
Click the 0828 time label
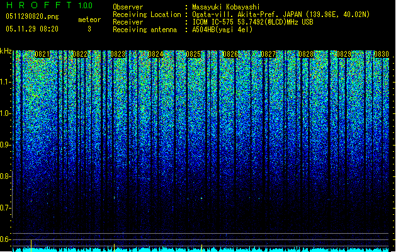306,54
